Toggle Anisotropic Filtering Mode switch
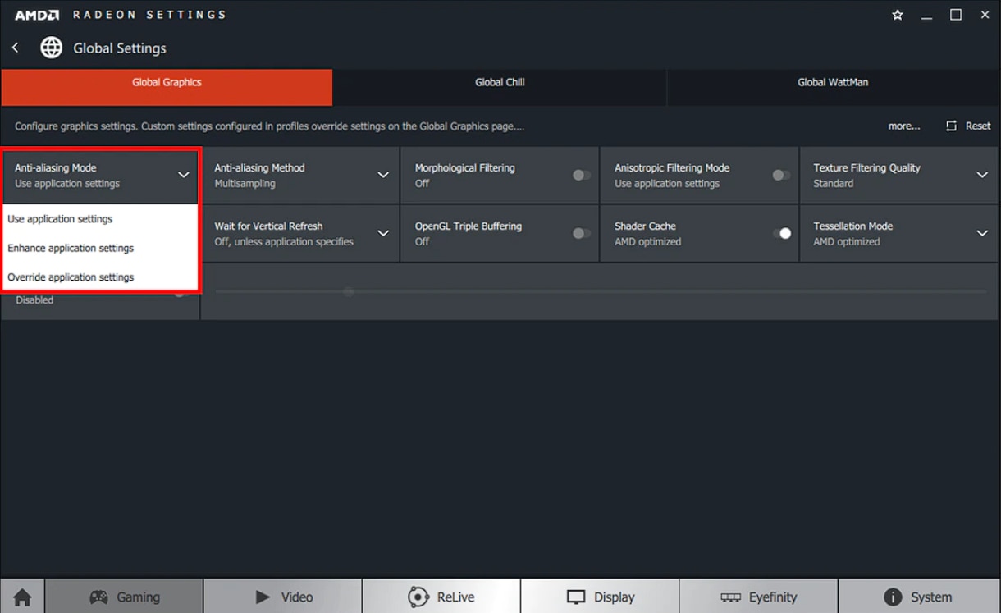This screenshot has width=1001, height=613. (x=781, y=175)
